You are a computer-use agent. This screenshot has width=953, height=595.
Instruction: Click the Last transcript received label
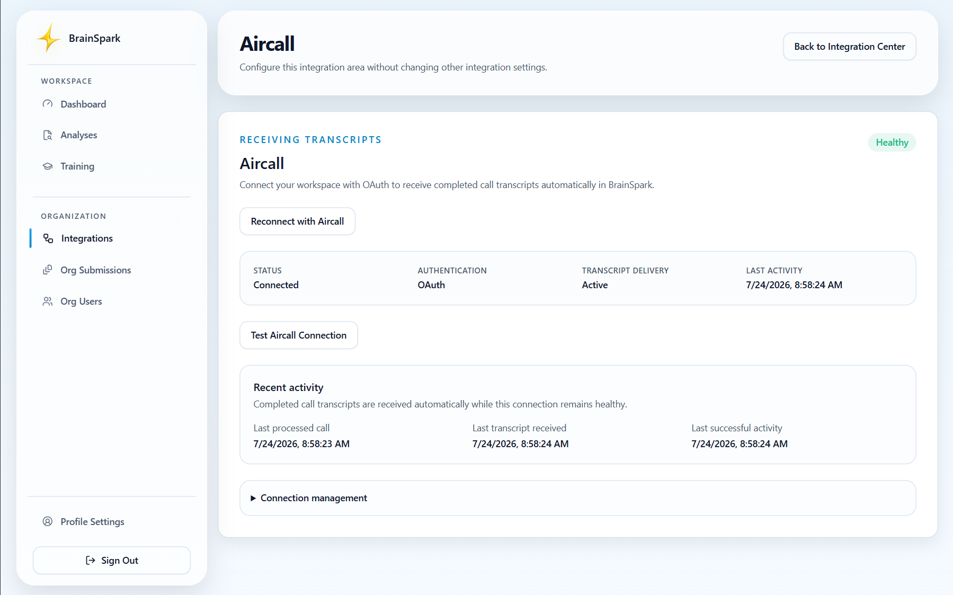click(x=519, y=428)
